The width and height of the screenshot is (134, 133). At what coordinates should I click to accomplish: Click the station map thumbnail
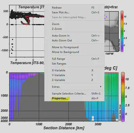click(x=111, y=31)
